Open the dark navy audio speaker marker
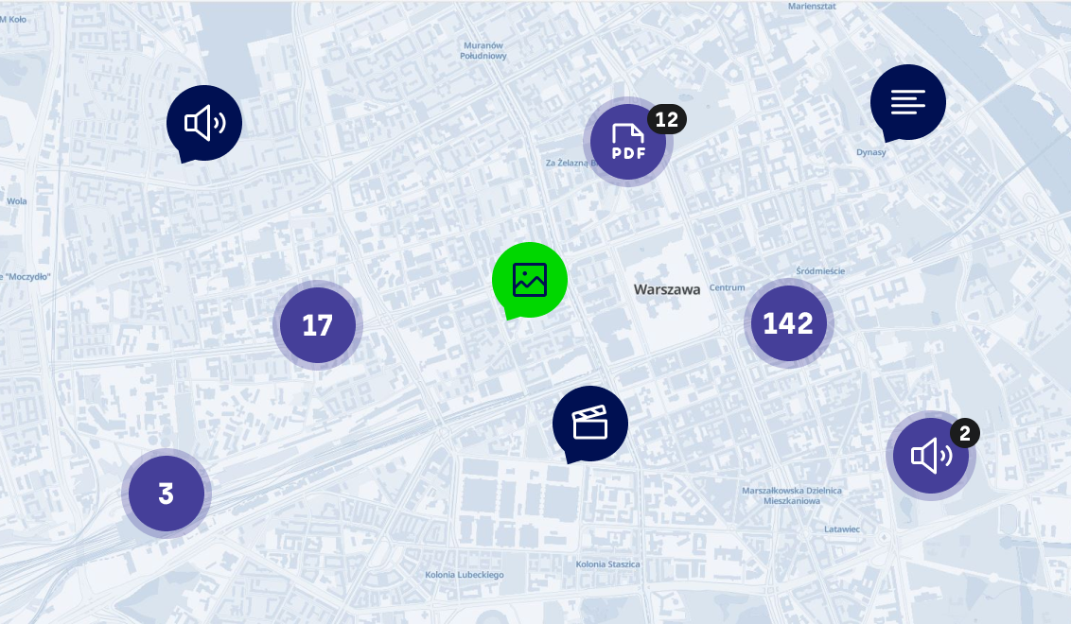 click(203, 123)
